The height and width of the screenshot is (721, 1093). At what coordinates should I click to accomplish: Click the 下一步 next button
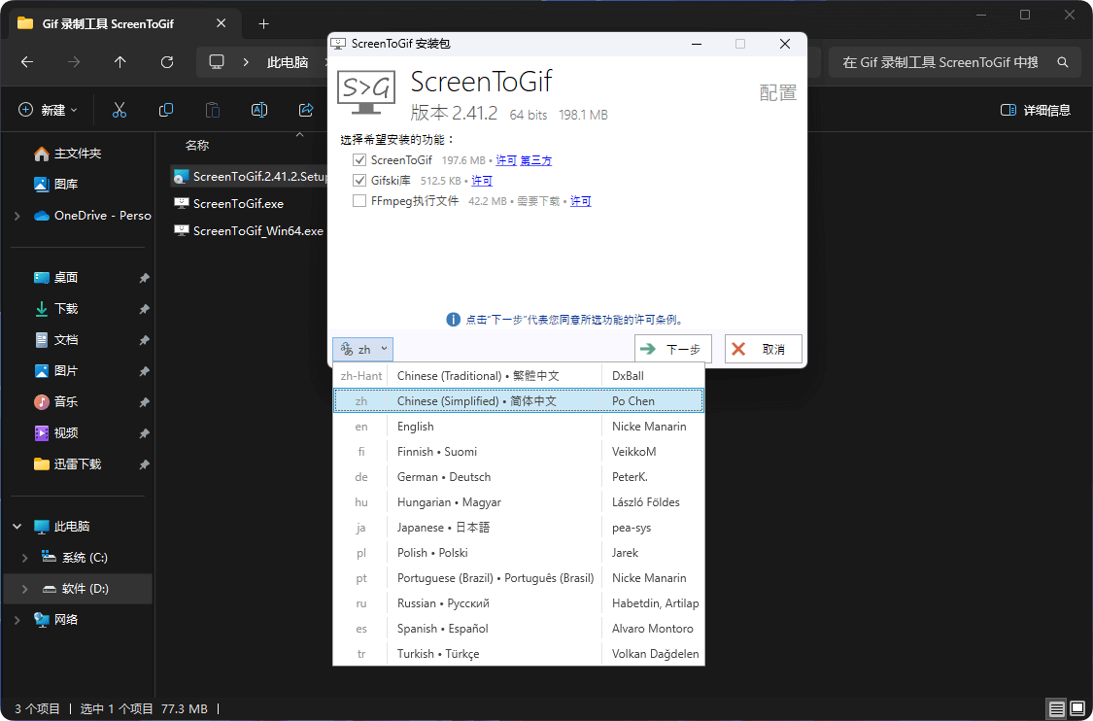point(672,350)
